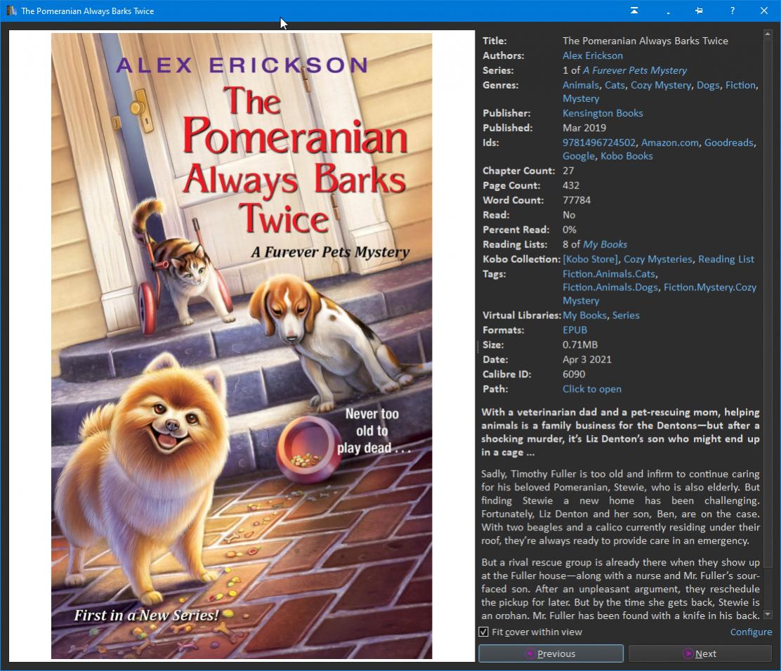Click the calibre app icon in title bar
781x671 pixels.
(x=11, y=11)
